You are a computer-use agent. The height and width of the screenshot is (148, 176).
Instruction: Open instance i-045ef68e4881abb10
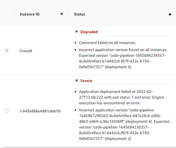[40, 111]
